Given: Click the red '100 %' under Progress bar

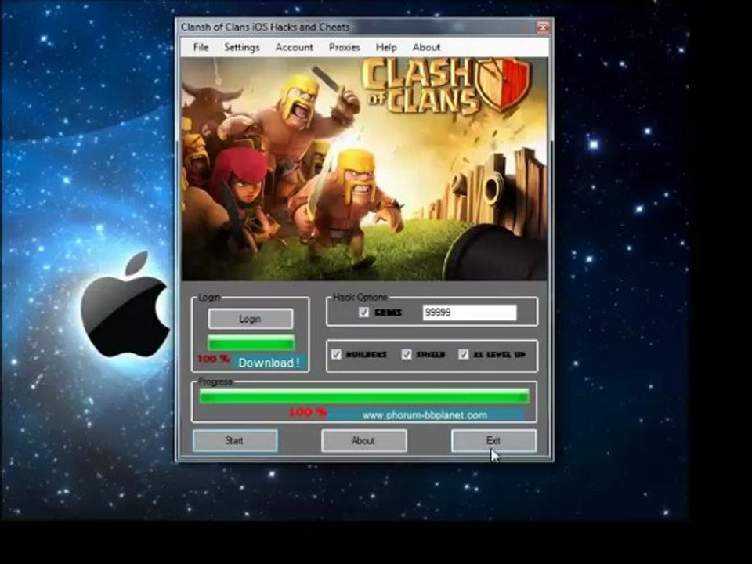Looking at the screenshot, I should [x=307, y=412].
